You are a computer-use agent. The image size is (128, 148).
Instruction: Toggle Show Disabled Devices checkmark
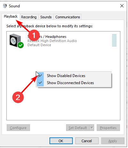pyautogui.click(x=40, y=76)
